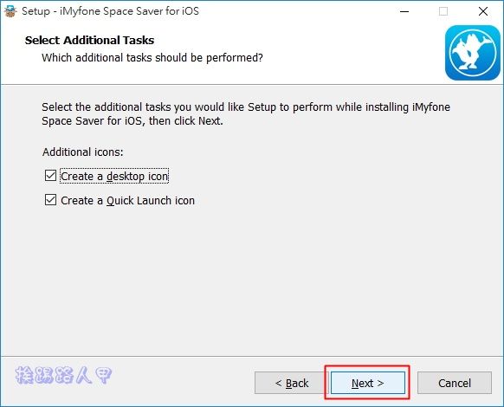The width and height of the screenshot is (504, 407).
Task: Minimize the Setup window
Action: coord(404,11)
